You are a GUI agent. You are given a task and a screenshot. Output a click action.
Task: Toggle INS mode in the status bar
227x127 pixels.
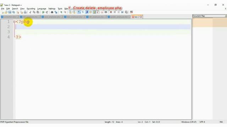(x=221, y=122)
